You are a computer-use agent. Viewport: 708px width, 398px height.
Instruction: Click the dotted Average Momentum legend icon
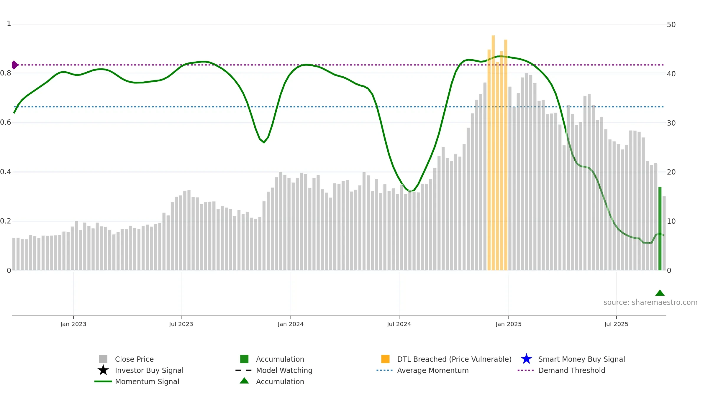385,370
